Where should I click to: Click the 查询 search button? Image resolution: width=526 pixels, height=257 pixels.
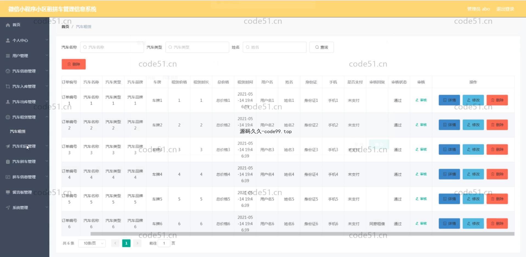[x=321, y=47]
